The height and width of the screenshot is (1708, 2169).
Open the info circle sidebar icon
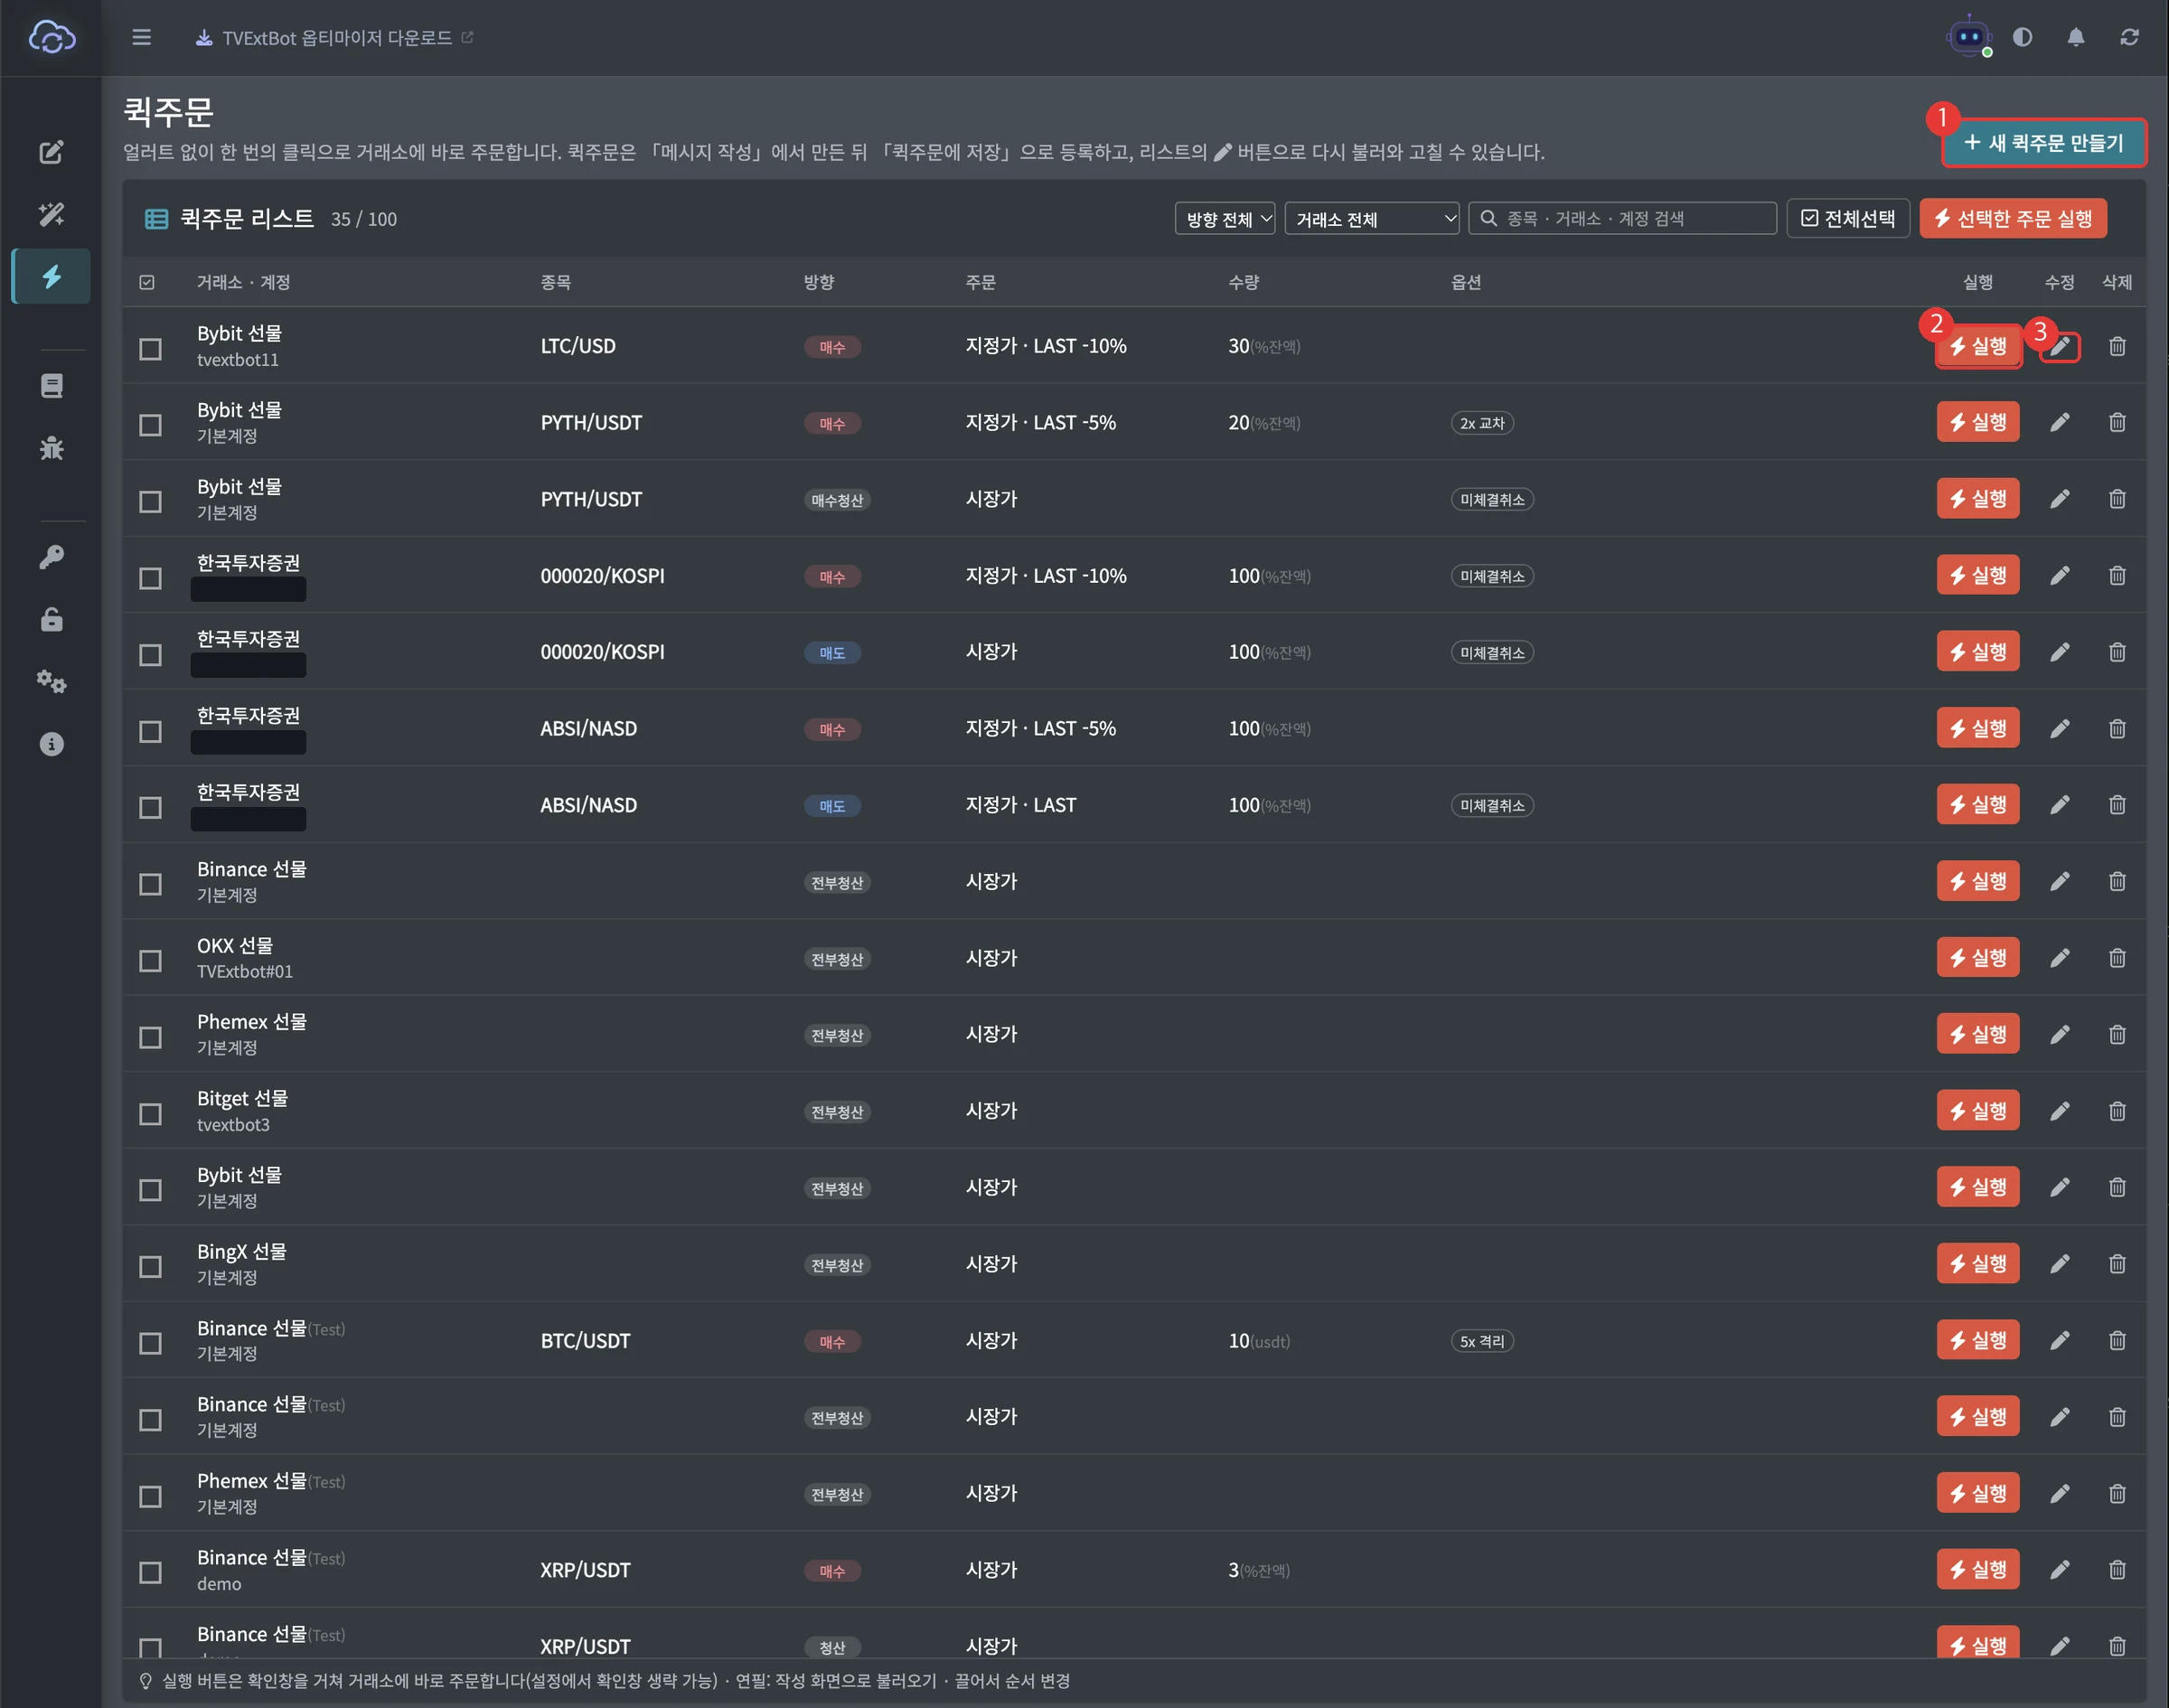[51, 744]
